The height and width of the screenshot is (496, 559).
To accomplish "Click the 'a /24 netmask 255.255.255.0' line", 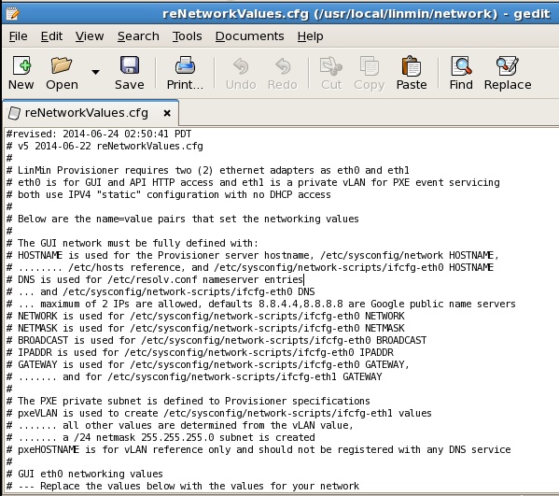I will tap(161, 437).
